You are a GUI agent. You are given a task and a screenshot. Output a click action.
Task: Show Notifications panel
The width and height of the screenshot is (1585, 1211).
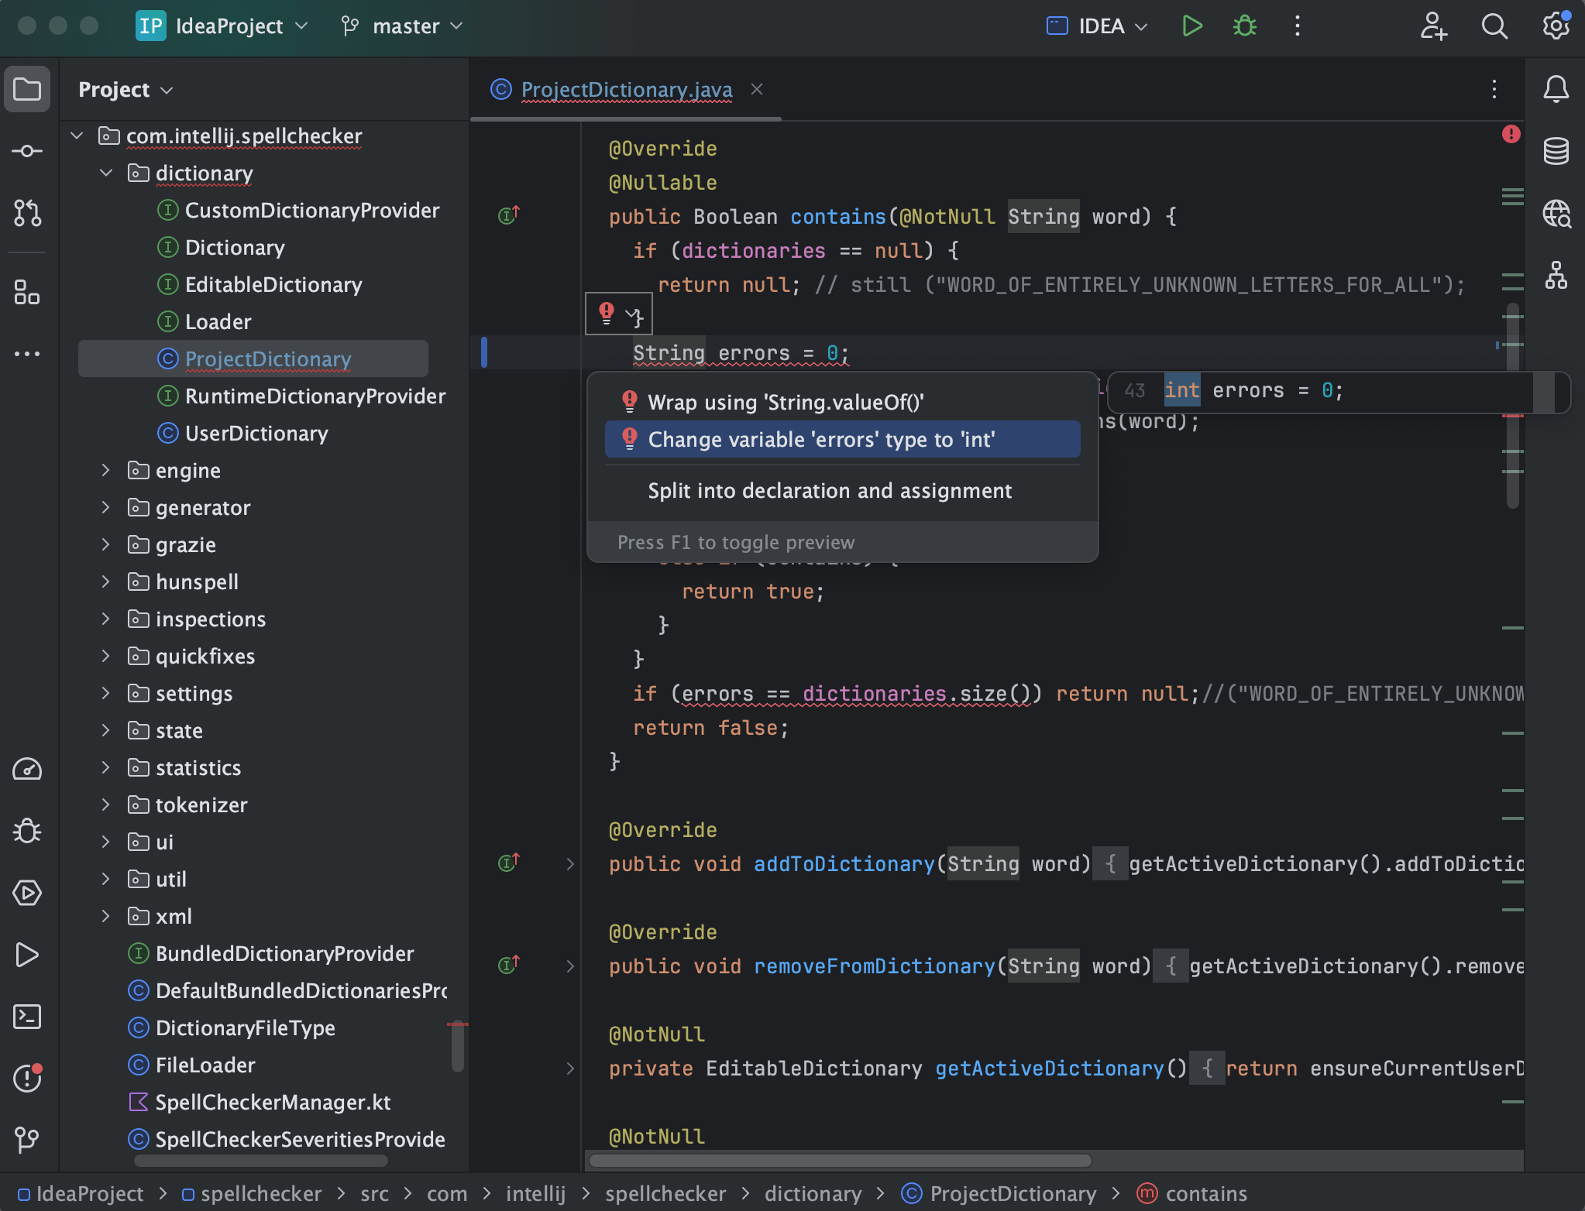pos(1556,89)
